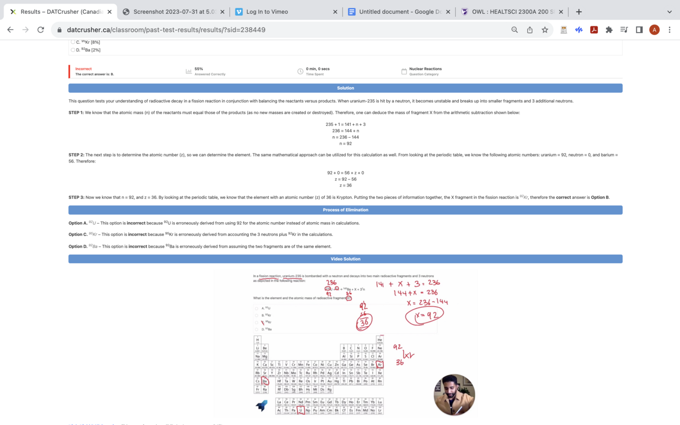
Task: Click the 0 min, 0 secs value
Action: pyautogui.click(x=318, y=69)
